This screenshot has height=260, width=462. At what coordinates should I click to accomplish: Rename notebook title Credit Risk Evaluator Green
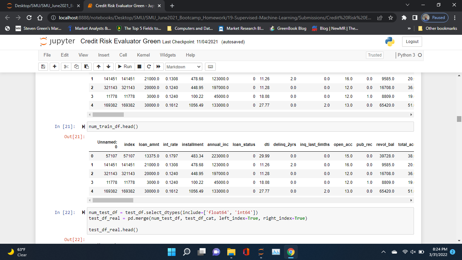point(120,41)
